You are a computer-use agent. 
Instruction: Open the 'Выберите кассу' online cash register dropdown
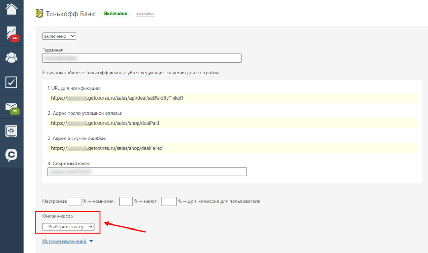pyautogui.click(x=68, y=227)
